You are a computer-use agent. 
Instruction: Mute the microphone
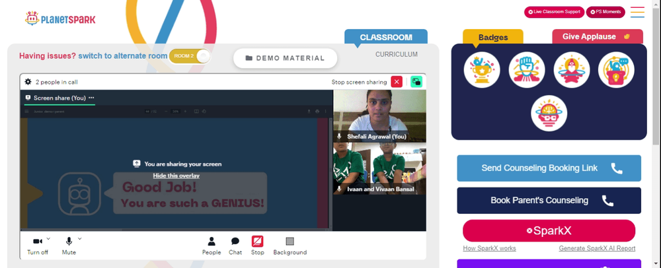[x=69, y=246]
